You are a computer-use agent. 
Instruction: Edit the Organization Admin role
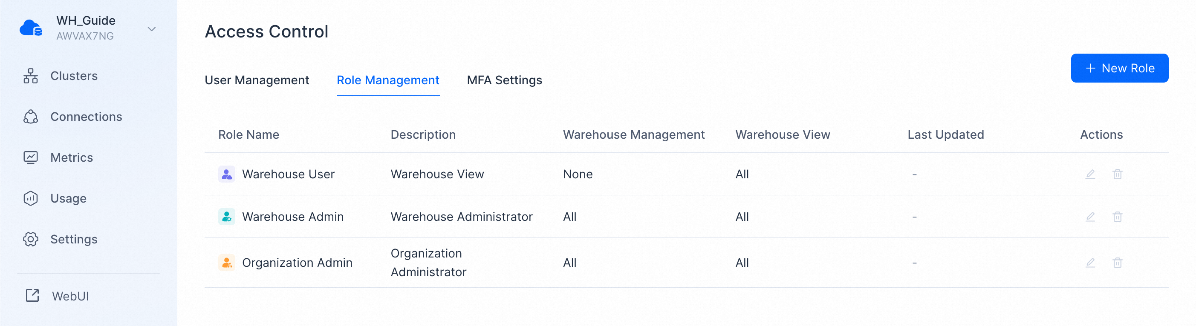pyautogui.click(x=1090, y=263)
